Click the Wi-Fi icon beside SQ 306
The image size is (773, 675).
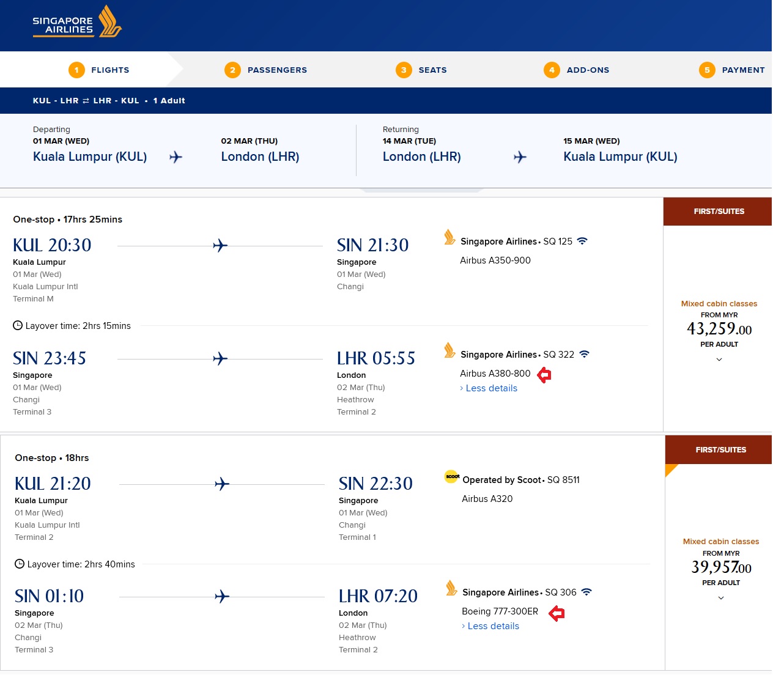click(x=586, y=592)
